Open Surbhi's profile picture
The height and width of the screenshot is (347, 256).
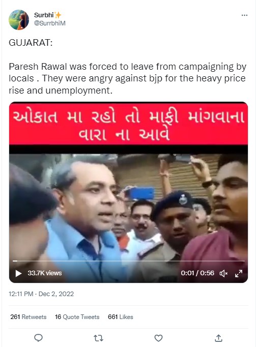pos(19,20)
